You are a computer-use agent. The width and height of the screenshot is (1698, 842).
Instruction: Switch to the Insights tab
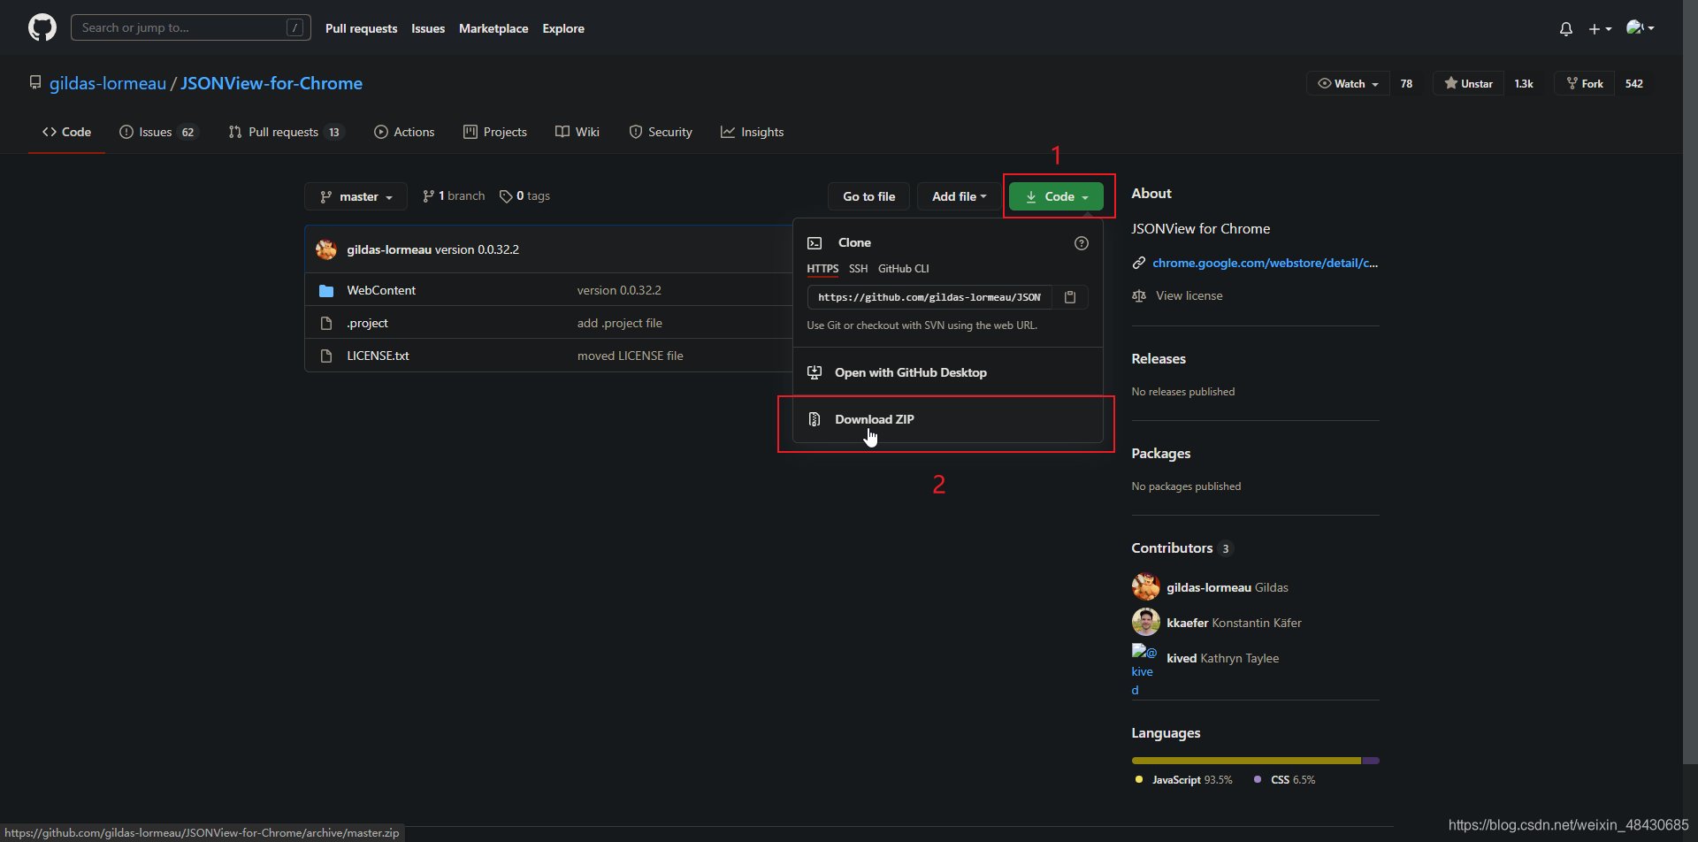point(753,132)
